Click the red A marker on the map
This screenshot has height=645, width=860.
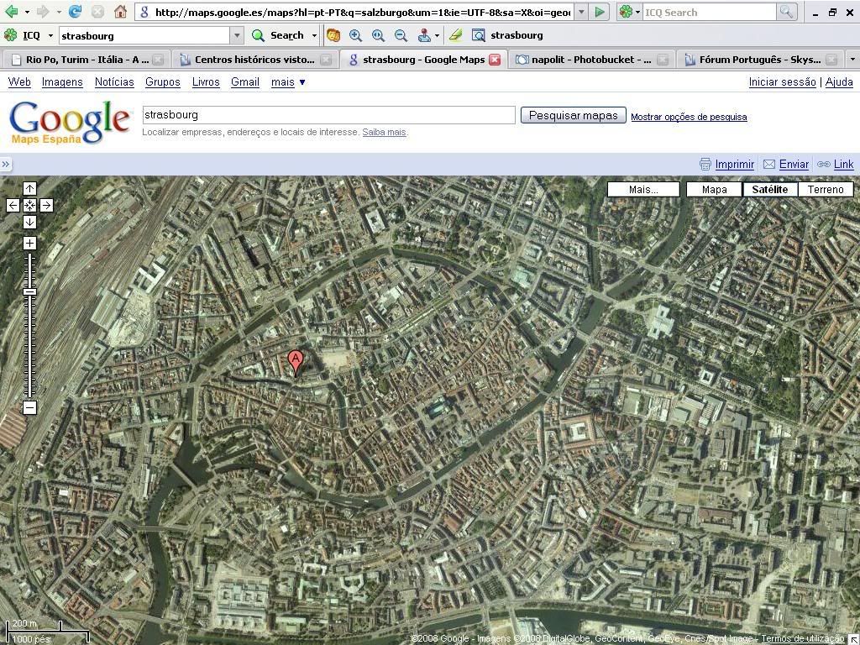click(296, 362)
